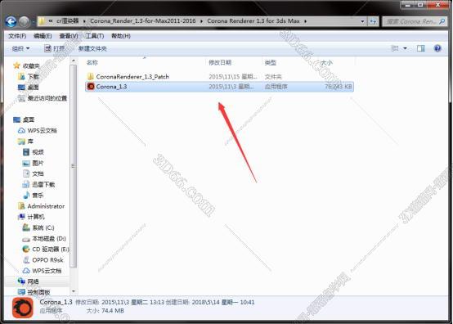Screen dimensions: 453x324
Task: Open the help question mark icon
Action: tap(437, 48)
